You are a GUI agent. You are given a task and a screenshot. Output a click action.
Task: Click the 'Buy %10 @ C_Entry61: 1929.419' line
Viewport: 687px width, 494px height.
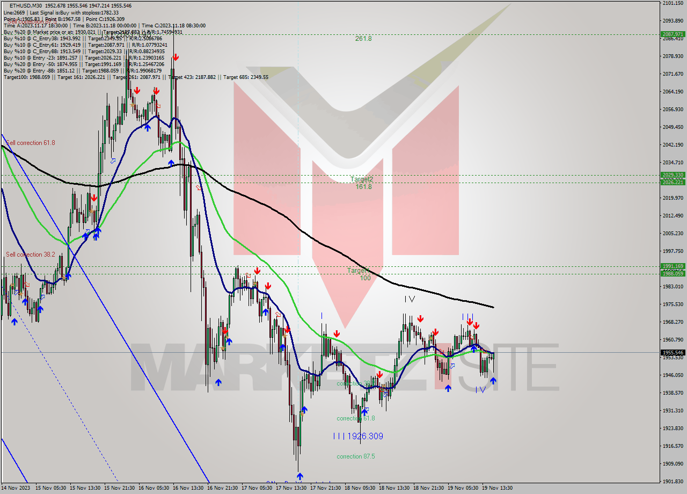point(42,45)
